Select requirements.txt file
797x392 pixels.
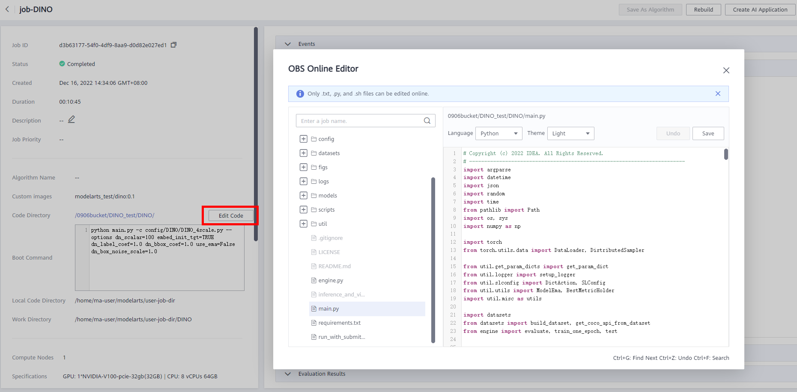pyautogui.click(x=339, y=323)
